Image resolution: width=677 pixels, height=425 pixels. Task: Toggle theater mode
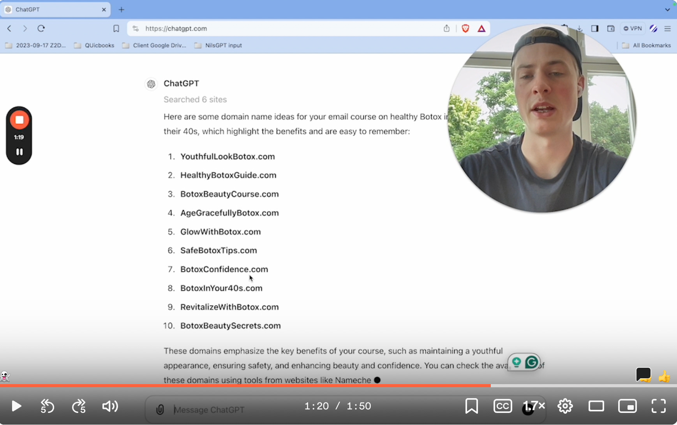tap(596, 406)
